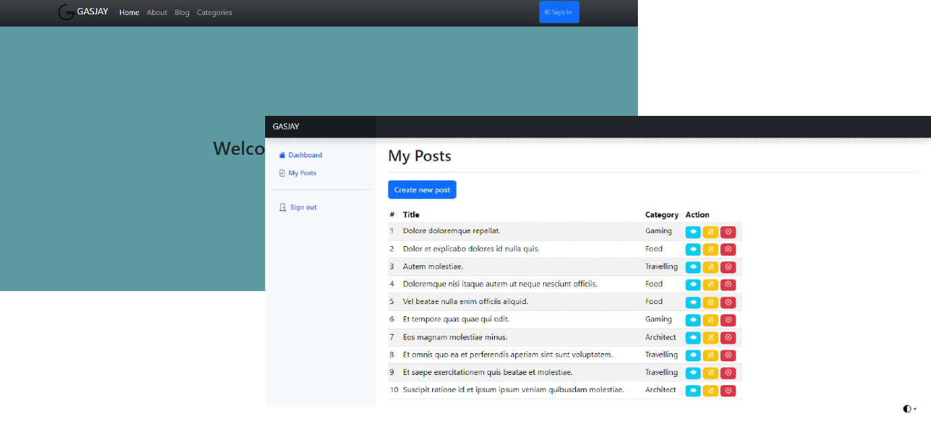Open the About page from navbar
This screenshot has width=931, height=424.
tap(157, 12)
